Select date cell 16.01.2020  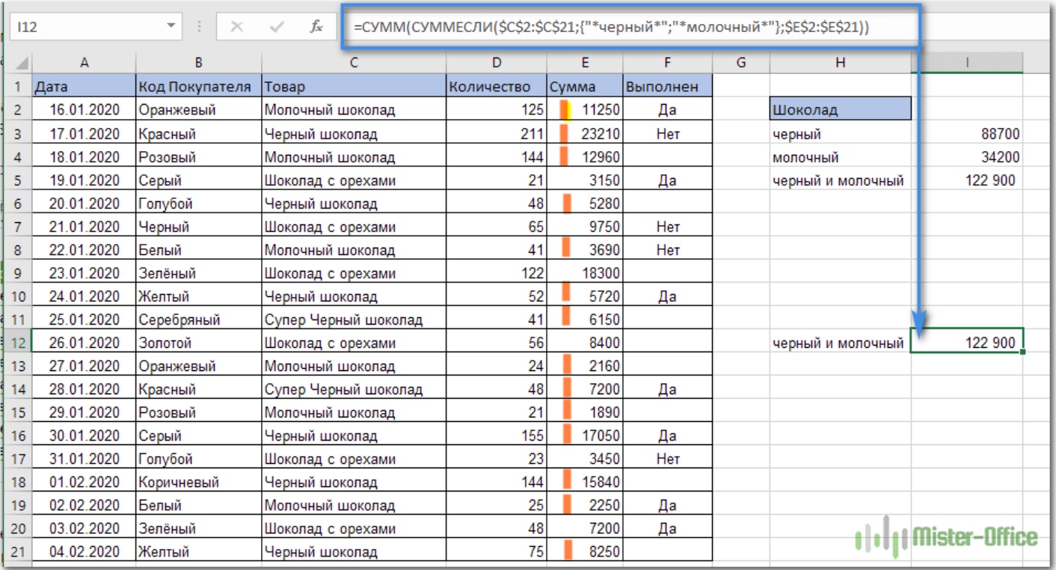pyautogui.click(x=84, y=110)
